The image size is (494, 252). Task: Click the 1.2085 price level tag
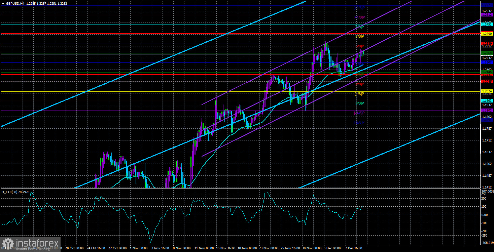(487, 81)
